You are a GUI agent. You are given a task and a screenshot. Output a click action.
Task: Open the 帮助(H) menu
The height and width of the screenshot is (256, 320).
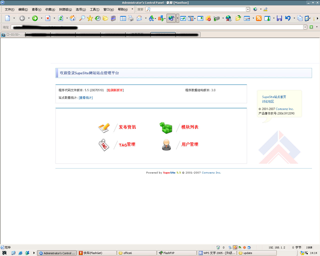(x=122, y=9)
